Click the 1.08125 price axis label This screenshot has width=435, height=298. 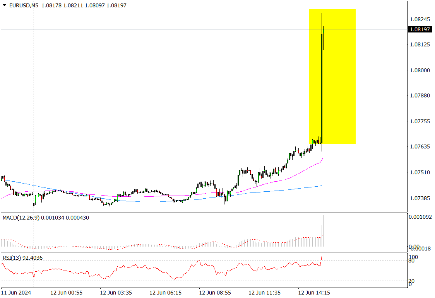coord(420,44)
